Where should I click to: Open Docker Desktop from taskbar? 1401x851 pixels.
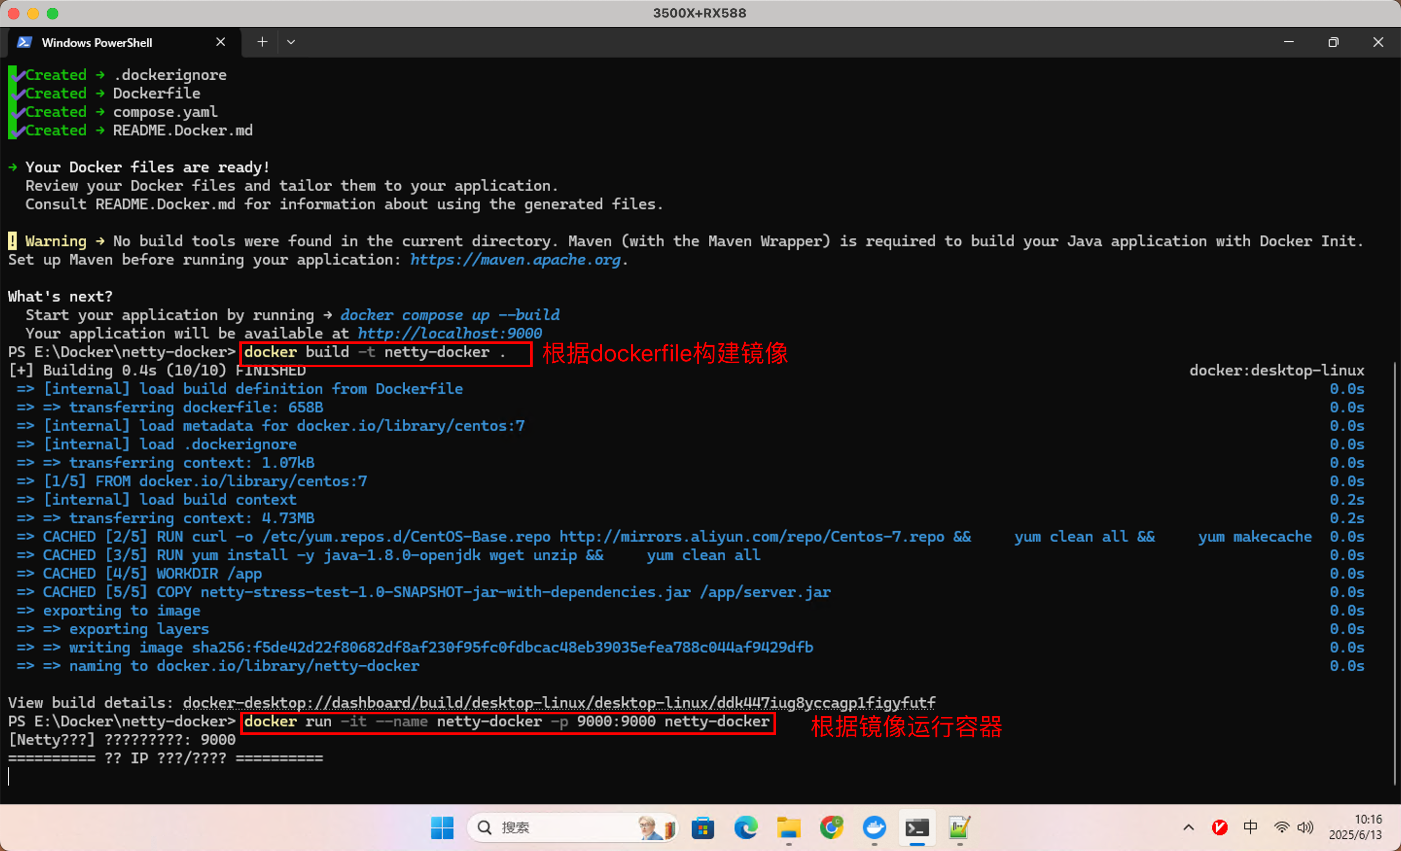coord(874,828)
